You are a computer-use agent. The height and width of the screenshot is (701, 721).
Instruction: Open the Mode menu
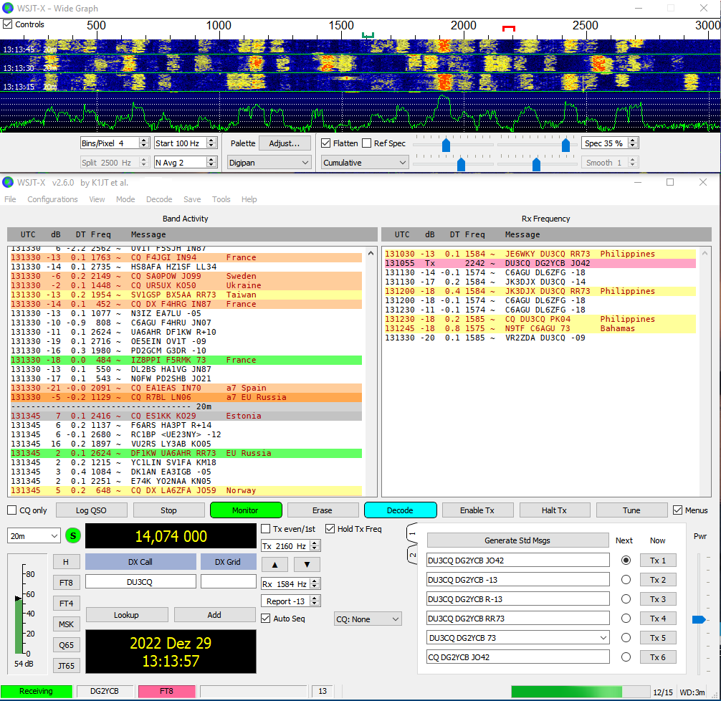coord(125,199)
